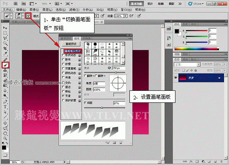Open the brush preset picker arrow
This screenshot has width=229, height=165.
click(x=23, y=16)
